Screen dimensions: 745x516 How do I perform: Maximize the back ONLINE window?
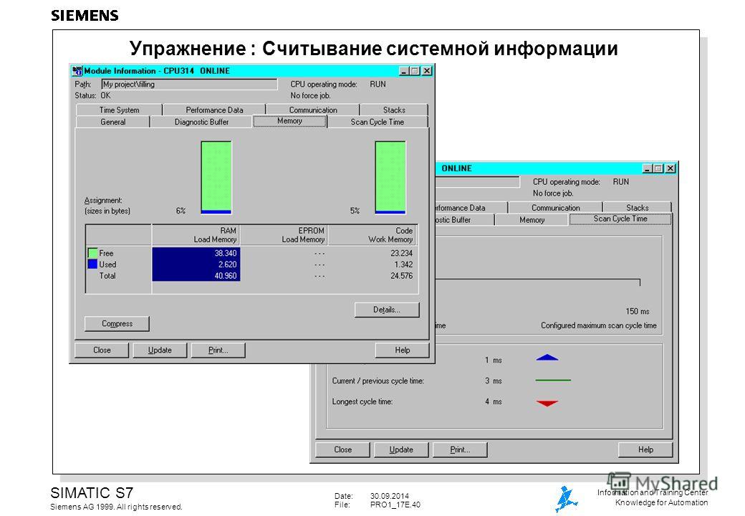[658, 168]
